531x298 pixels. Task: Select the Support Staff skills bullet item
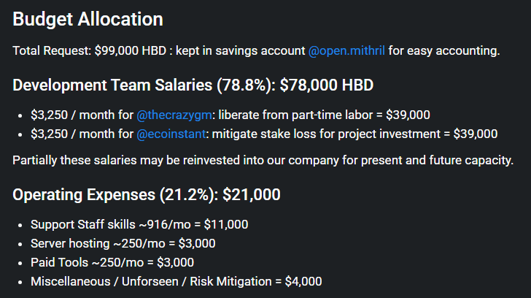(x=139, y=224)
